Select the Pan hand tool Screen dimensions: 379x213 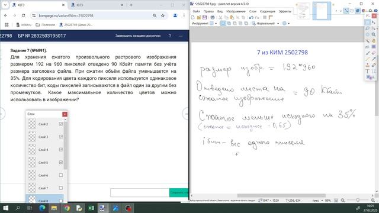pos(374,41)
